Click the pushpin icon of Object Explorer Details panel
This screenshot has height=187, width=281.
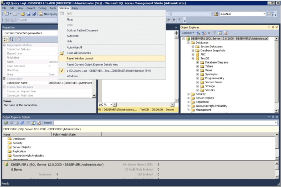click(273, 117)
